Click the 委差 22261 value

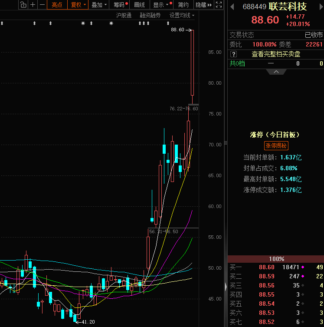[314, 44]
